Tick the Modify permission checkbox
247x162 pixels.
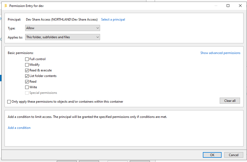point(27,65)
